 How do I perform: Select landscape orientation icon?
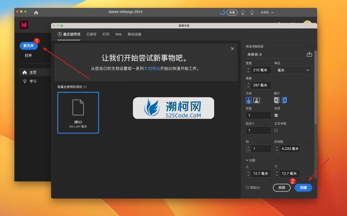(x=256, y=100)
